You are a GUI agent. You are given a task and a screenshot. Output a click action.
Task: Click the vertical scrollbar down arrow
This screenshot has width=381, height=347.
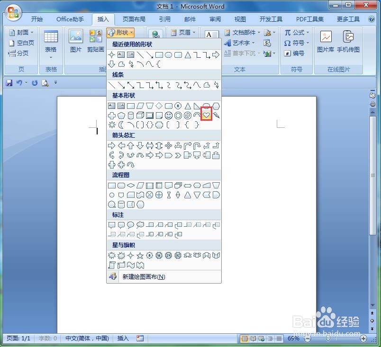coord(372,305)
